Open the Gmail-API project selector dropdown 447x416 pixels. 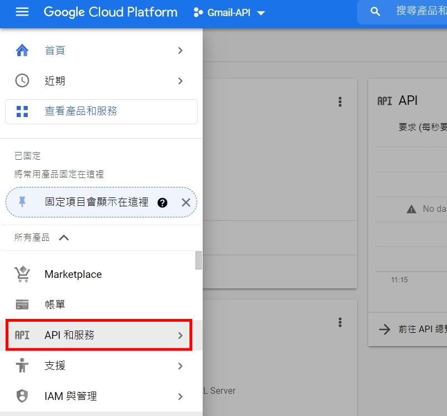pyautogui.click(x=229, y=13)
